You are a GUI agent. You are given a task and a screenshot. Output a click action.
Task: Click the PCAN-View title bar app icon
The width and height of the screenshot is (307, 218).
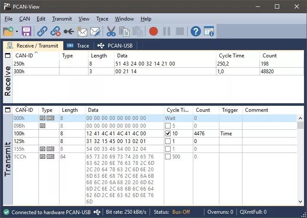7,7
